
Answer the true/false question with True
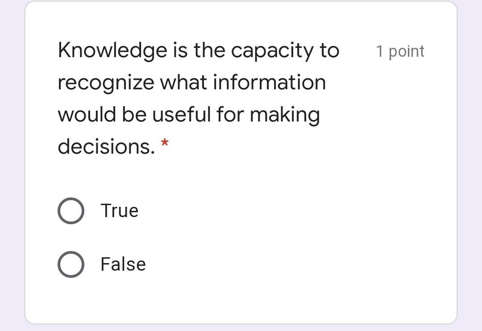click(x=71, y=210)
